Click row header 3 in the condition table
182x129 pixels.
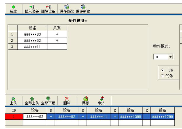click(x=13, y=47)
